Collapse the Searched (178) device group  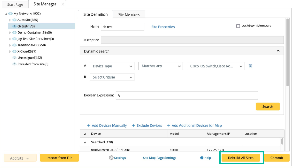(x=84, y=142)
